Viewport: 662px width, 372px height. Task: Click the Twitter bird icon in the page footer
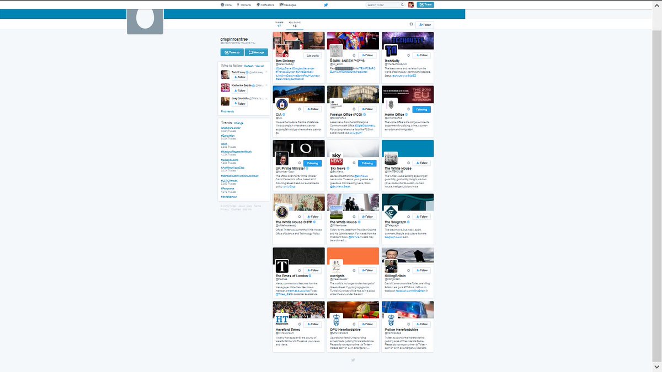(x=353, y=360)
